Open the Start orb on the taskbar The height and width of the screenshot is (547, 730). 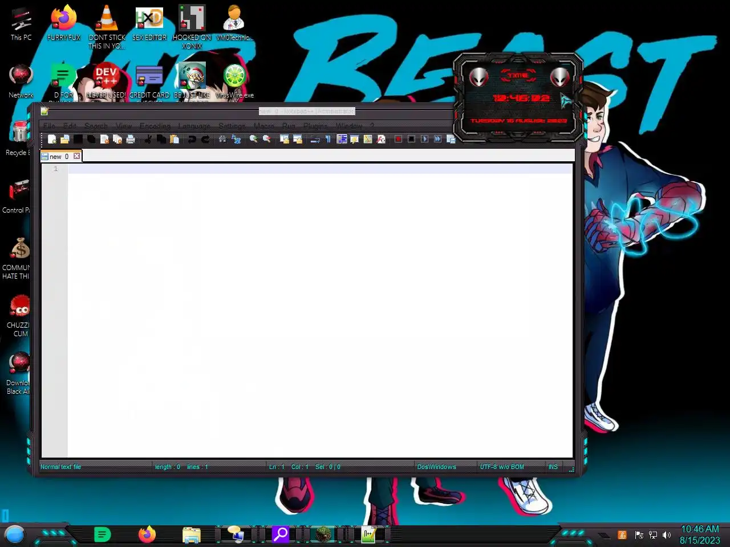click(x=15, y=534)
